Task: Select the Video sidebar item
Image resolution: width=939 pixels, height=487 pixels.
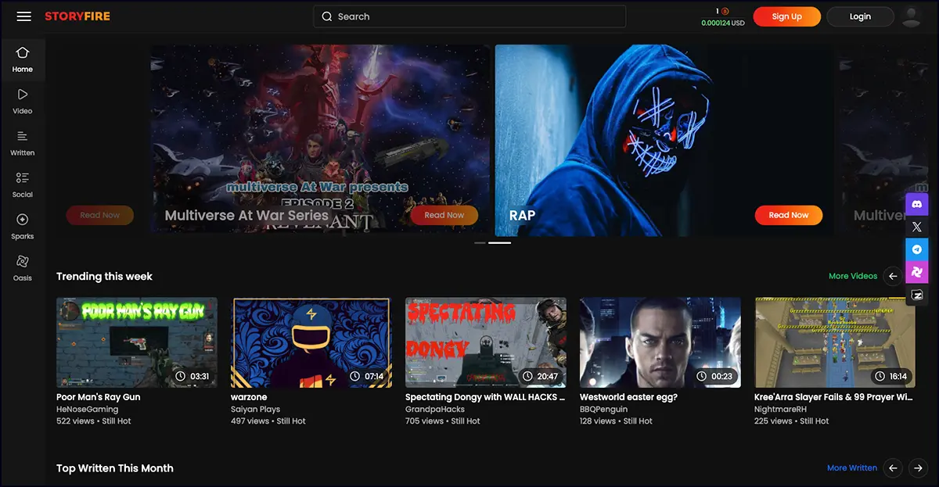Action: click(x=22, y=101)
